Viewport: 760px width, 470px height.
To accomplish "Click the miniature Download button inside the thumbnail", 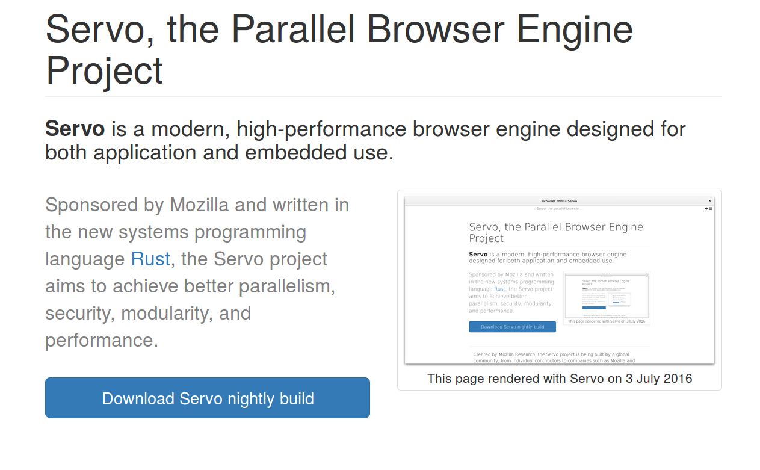I will point(512,327).
